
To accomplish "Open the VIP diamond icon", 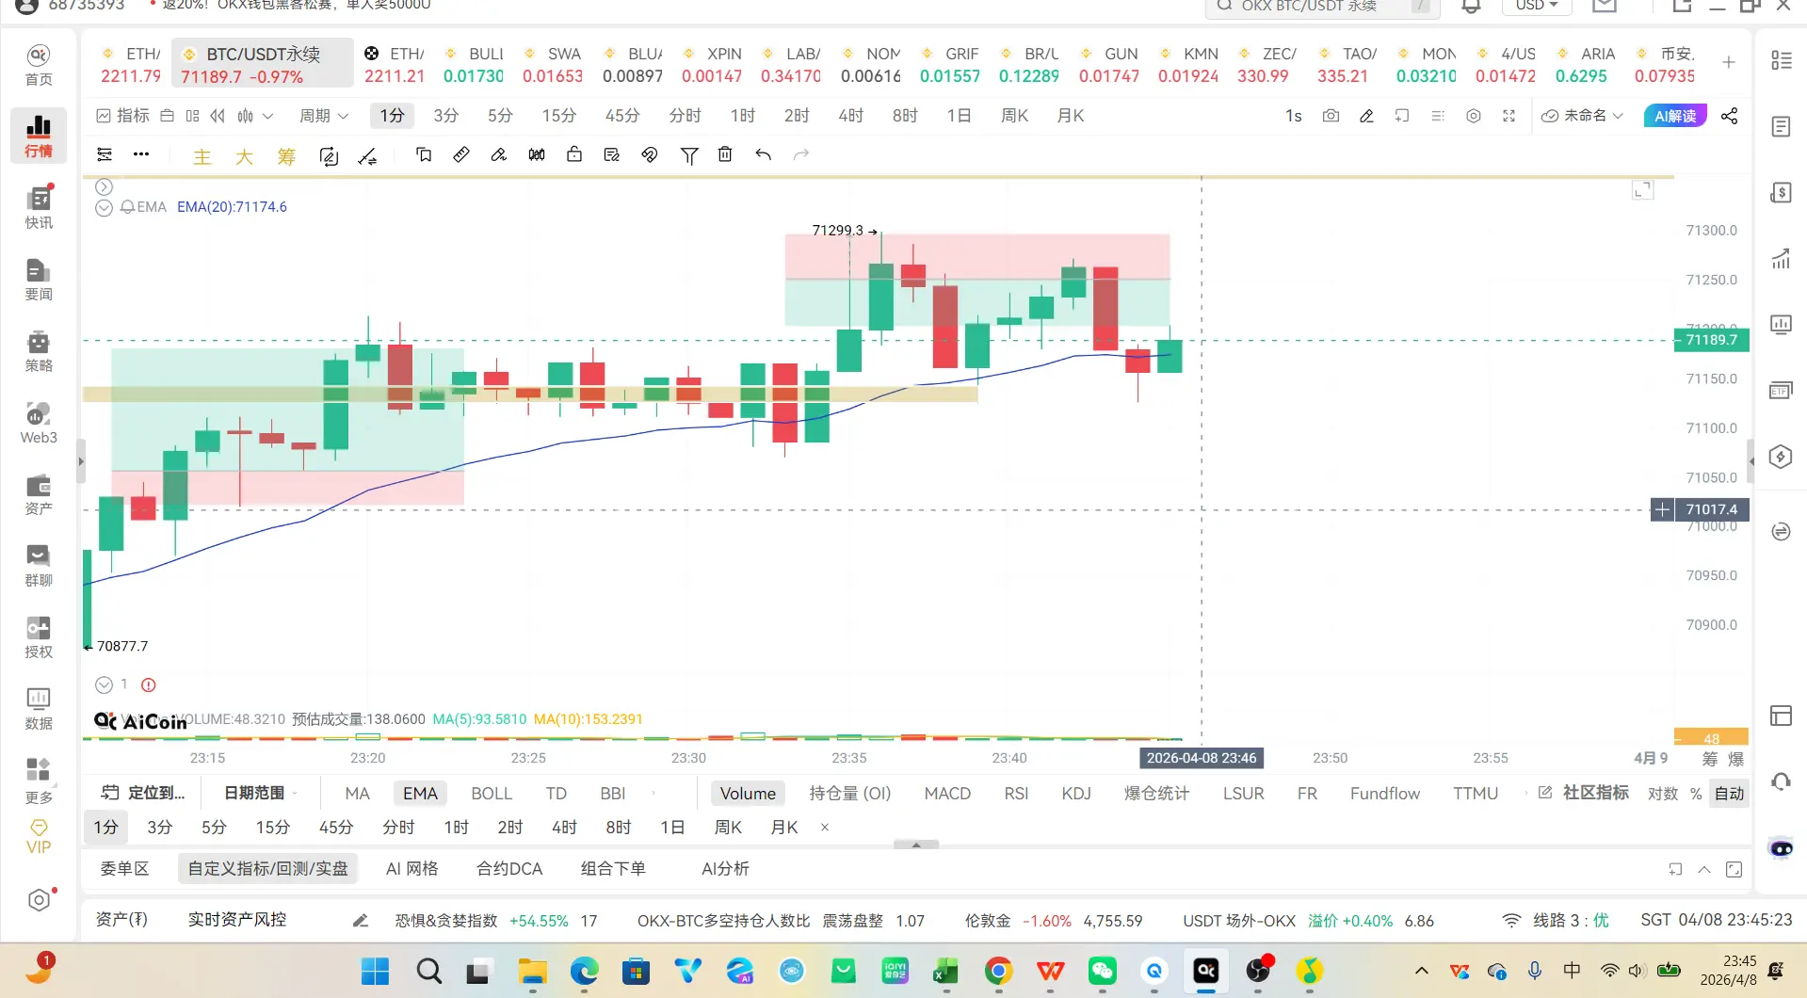I will pos(39,836).
